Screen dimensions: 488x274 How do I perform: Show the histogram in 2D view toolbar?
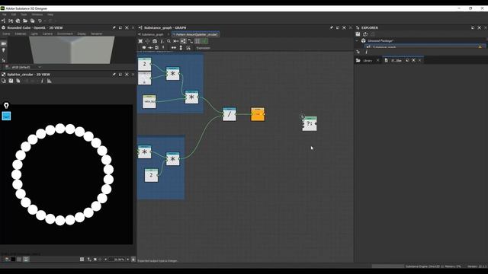pos(49,81)
